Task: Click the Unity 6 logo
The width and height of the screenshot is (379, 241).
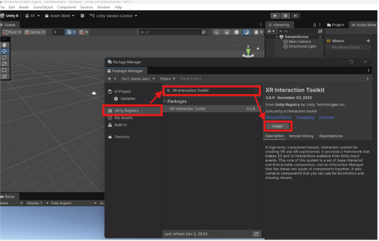Action: tap(2, 16)
